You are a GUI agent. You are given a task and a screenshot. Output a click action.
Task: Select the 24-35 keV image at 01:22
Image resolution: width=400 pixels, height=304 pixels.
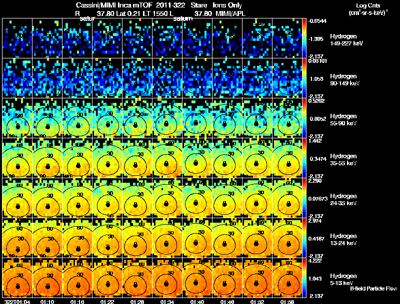point(107,198)
